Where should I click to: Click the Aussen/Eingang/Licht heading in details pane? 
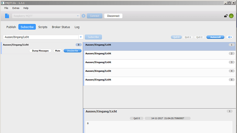[101, 111]
